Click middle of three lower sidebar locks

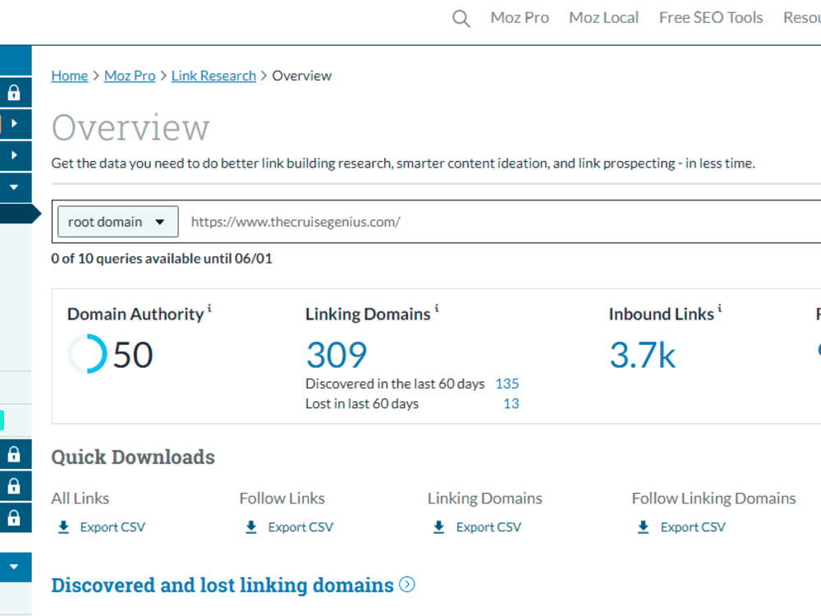coord(14,486)
